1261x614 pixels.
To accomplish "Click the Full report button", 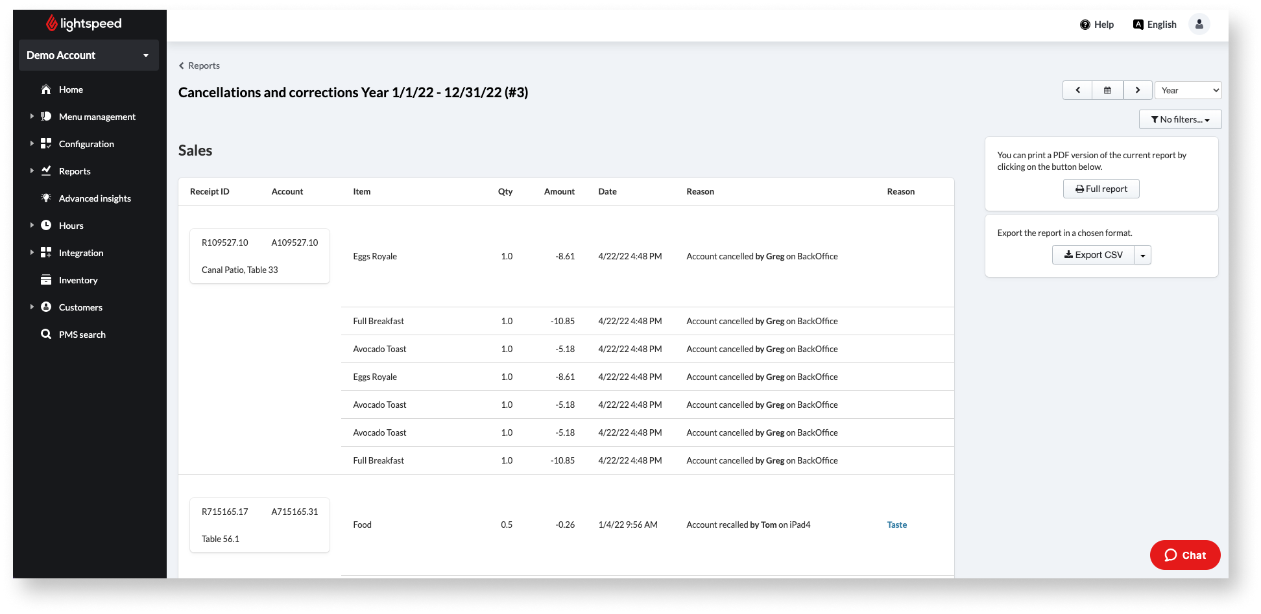I will 1101,189.
